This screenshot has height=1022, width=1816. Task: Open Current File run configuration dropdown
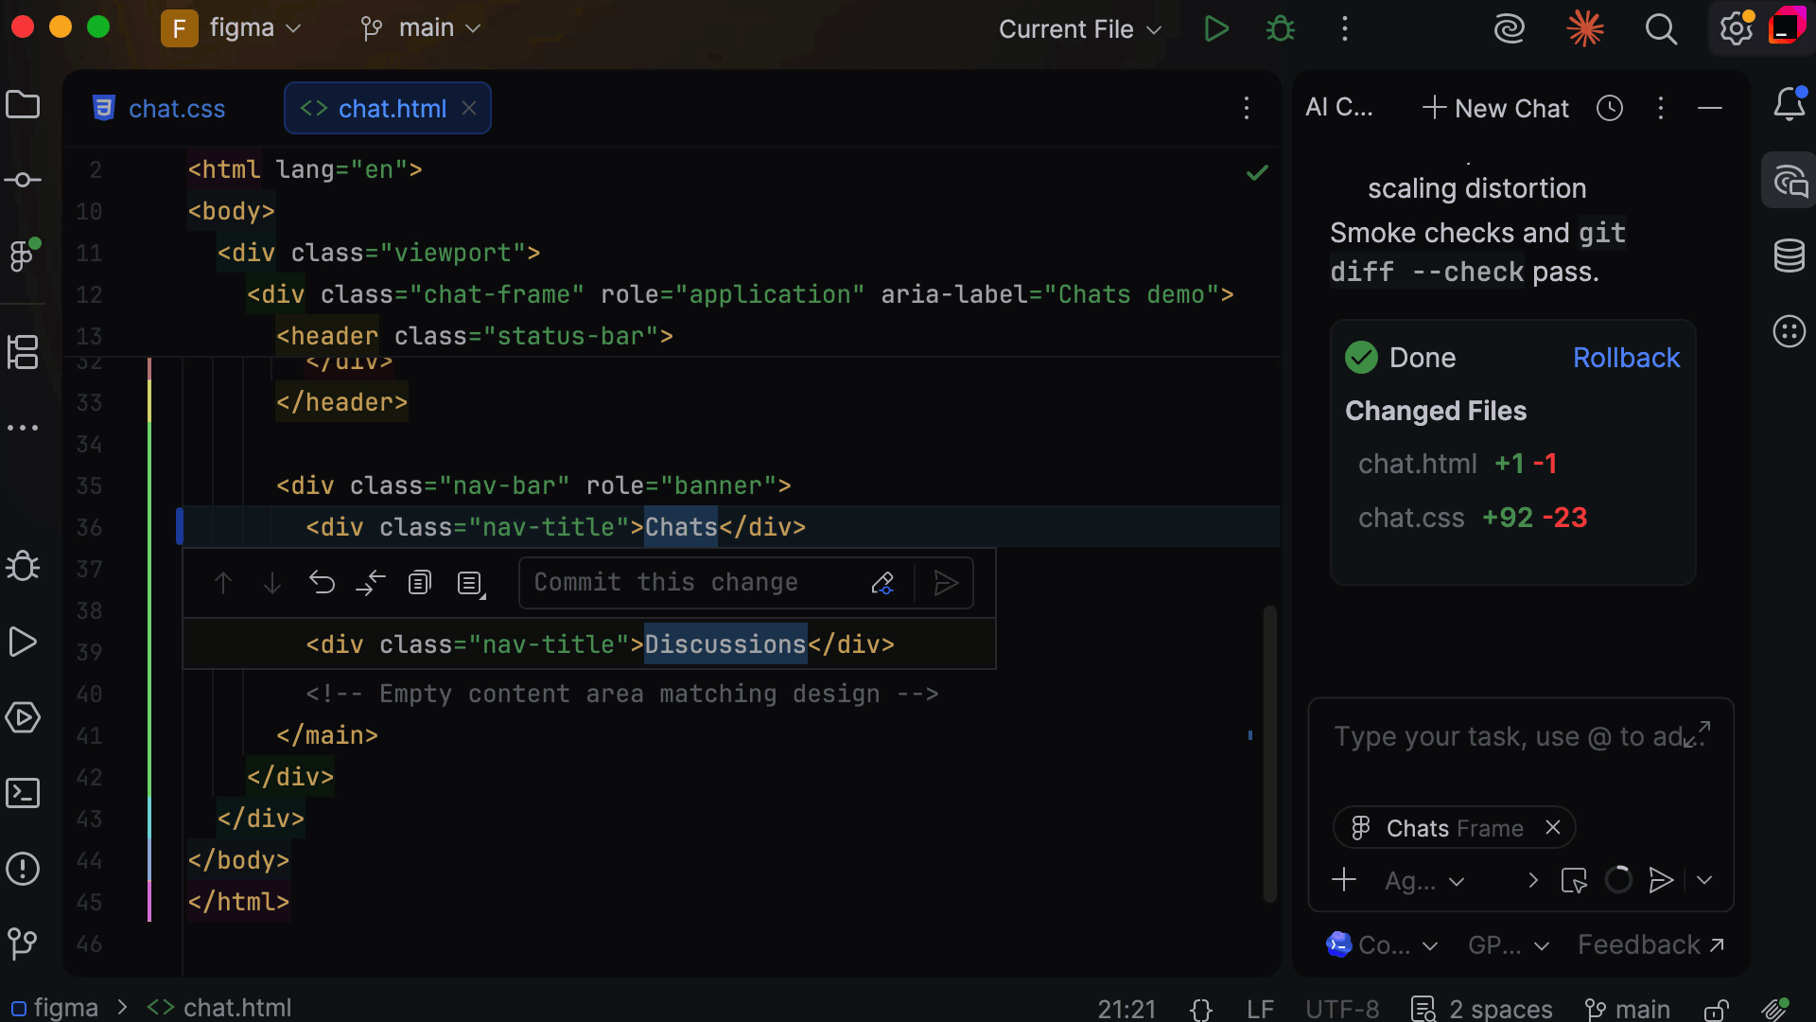[1080, 29]
